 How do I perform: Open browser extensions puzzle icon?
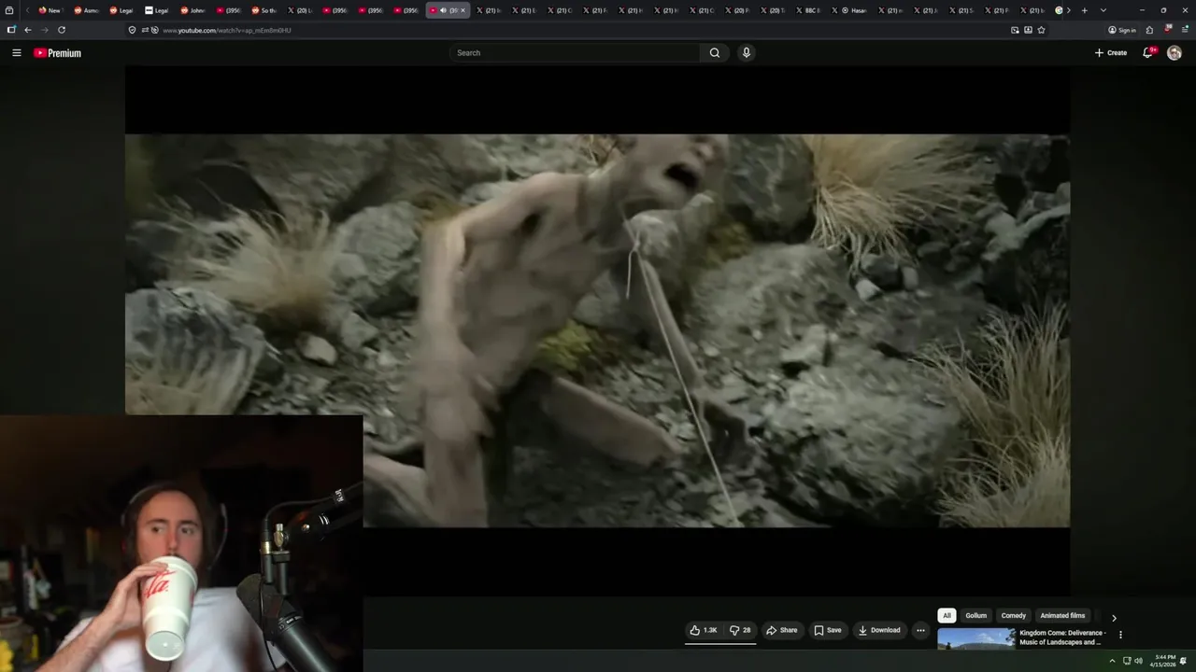click(1149, 30)
